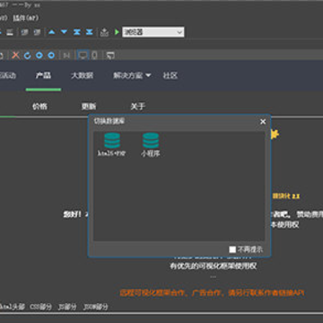This screenshot has height=323, width=323.
Task: Open the 浏览器 combo box
Action: (x=153, y=32)
